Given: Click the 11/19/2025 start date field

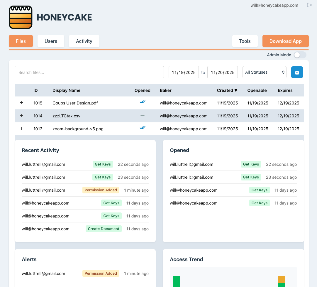Looking at the screenshot, I should pyautogui.click(x=184, y=72).
